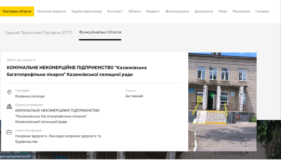Click the Активний status value
281x160 pixels.
coord(134,96)
